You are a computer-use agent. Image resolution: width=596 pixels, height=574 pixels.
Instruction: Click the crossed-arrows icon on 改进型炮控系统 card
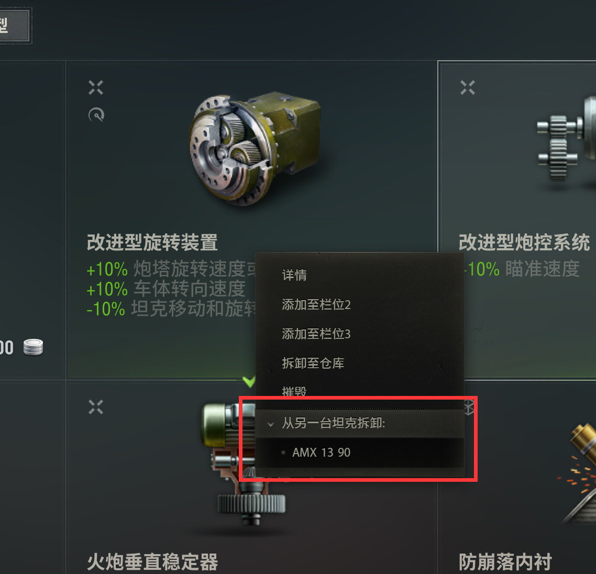(468, 87)
